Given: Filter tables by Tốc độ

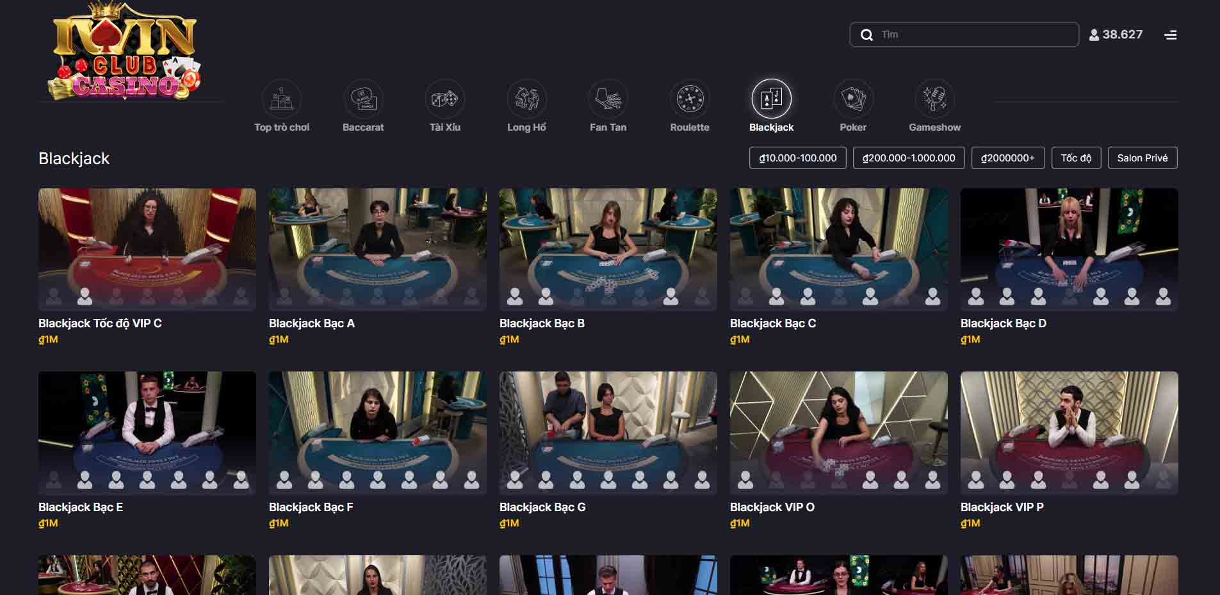Looking at the screenshot, I should click(1076, 158).
